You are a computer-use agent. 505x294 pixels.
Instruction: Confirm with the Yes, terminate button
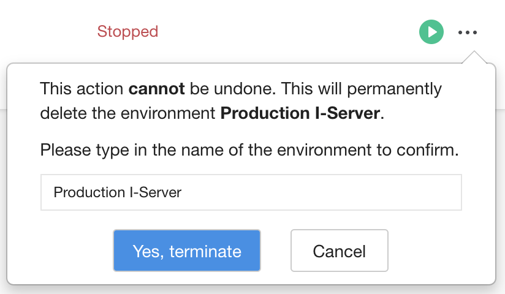click(x=187, y=251)
